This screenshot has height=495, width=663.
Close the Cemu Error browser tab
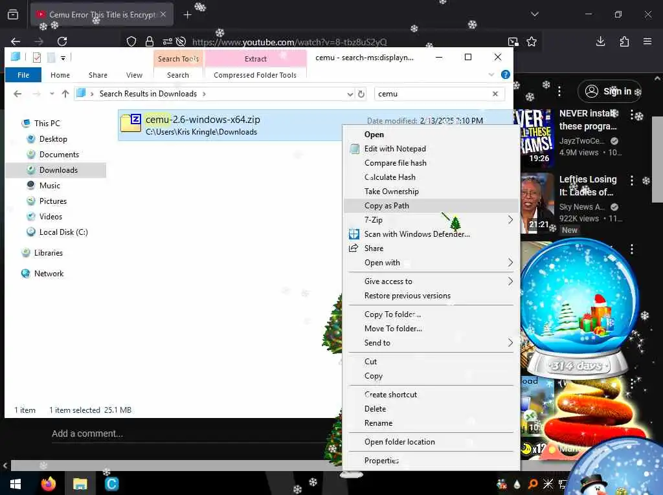coord(163,14)
